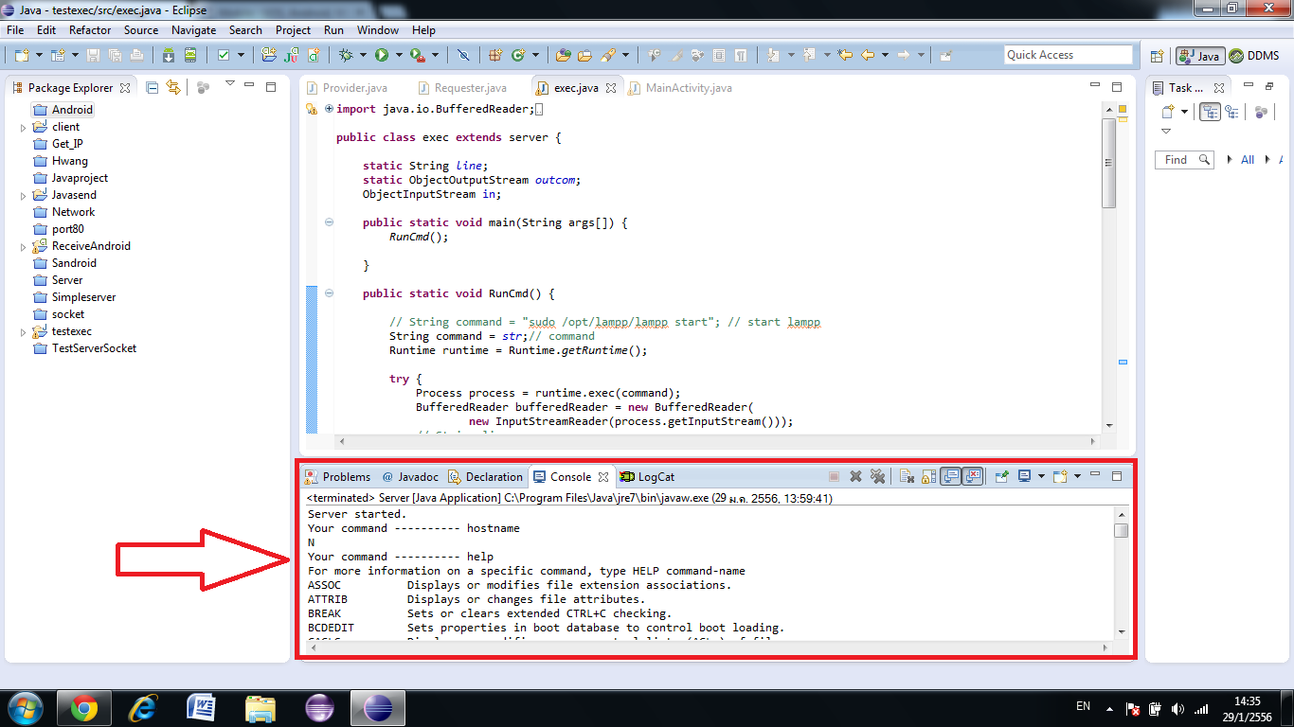Toggle Scheduled view in Task List
The image size is (1294, 727).
[x=1231, y=112]
